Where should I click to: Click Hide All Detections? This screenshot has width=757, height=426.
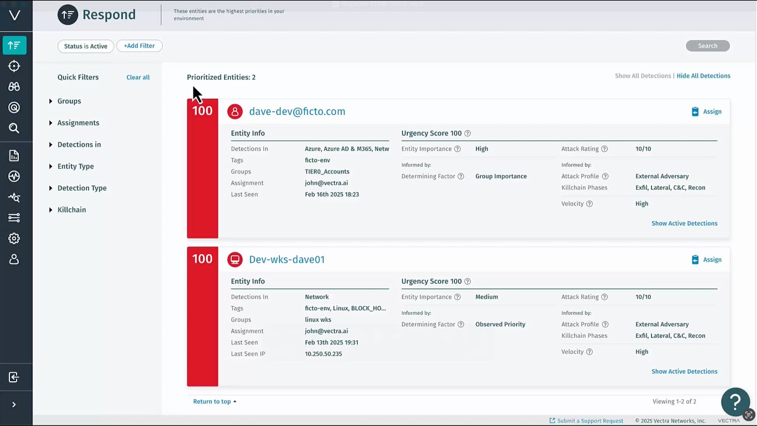pos(703,76)
